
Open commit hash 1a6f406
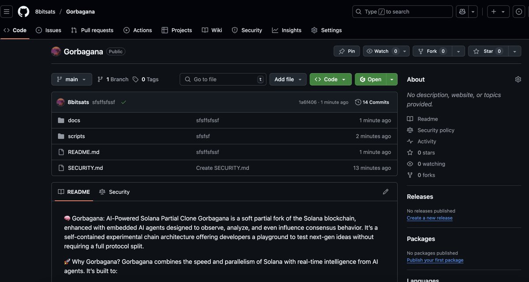(x=308, y=102)
